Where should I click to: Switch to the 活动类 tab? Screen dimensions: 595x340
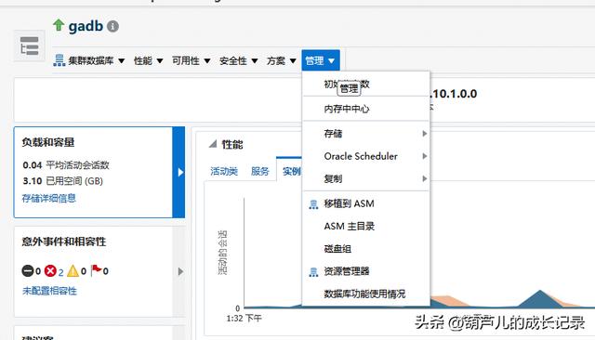224,171
